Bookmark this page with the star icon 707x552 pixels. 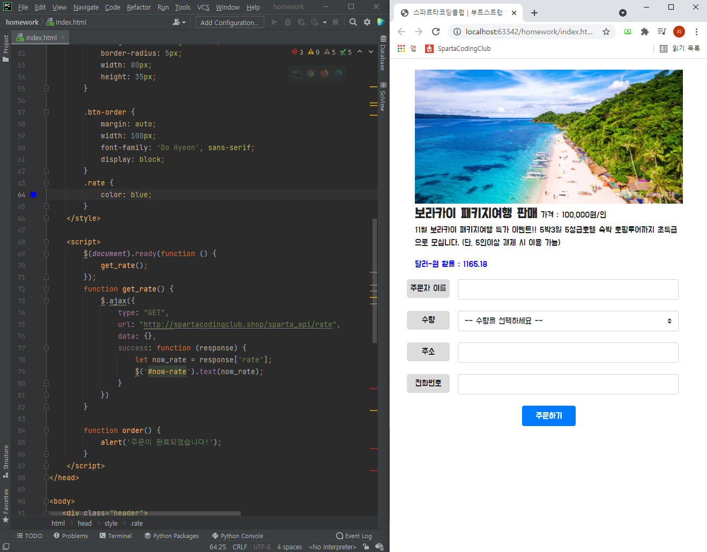pyautogui.click(x=606, y=32)
